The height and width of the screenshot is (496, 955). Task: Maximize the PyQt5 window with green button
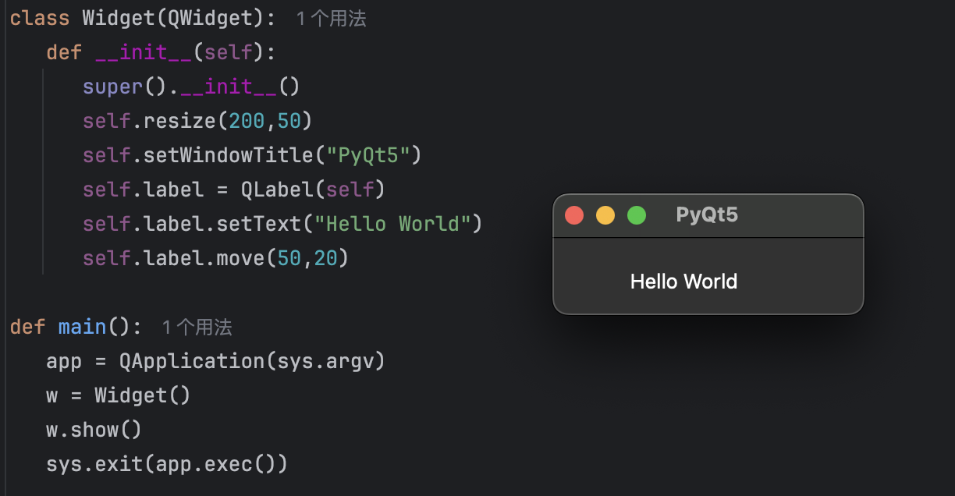pyautogui.click(x=637, y=215)
